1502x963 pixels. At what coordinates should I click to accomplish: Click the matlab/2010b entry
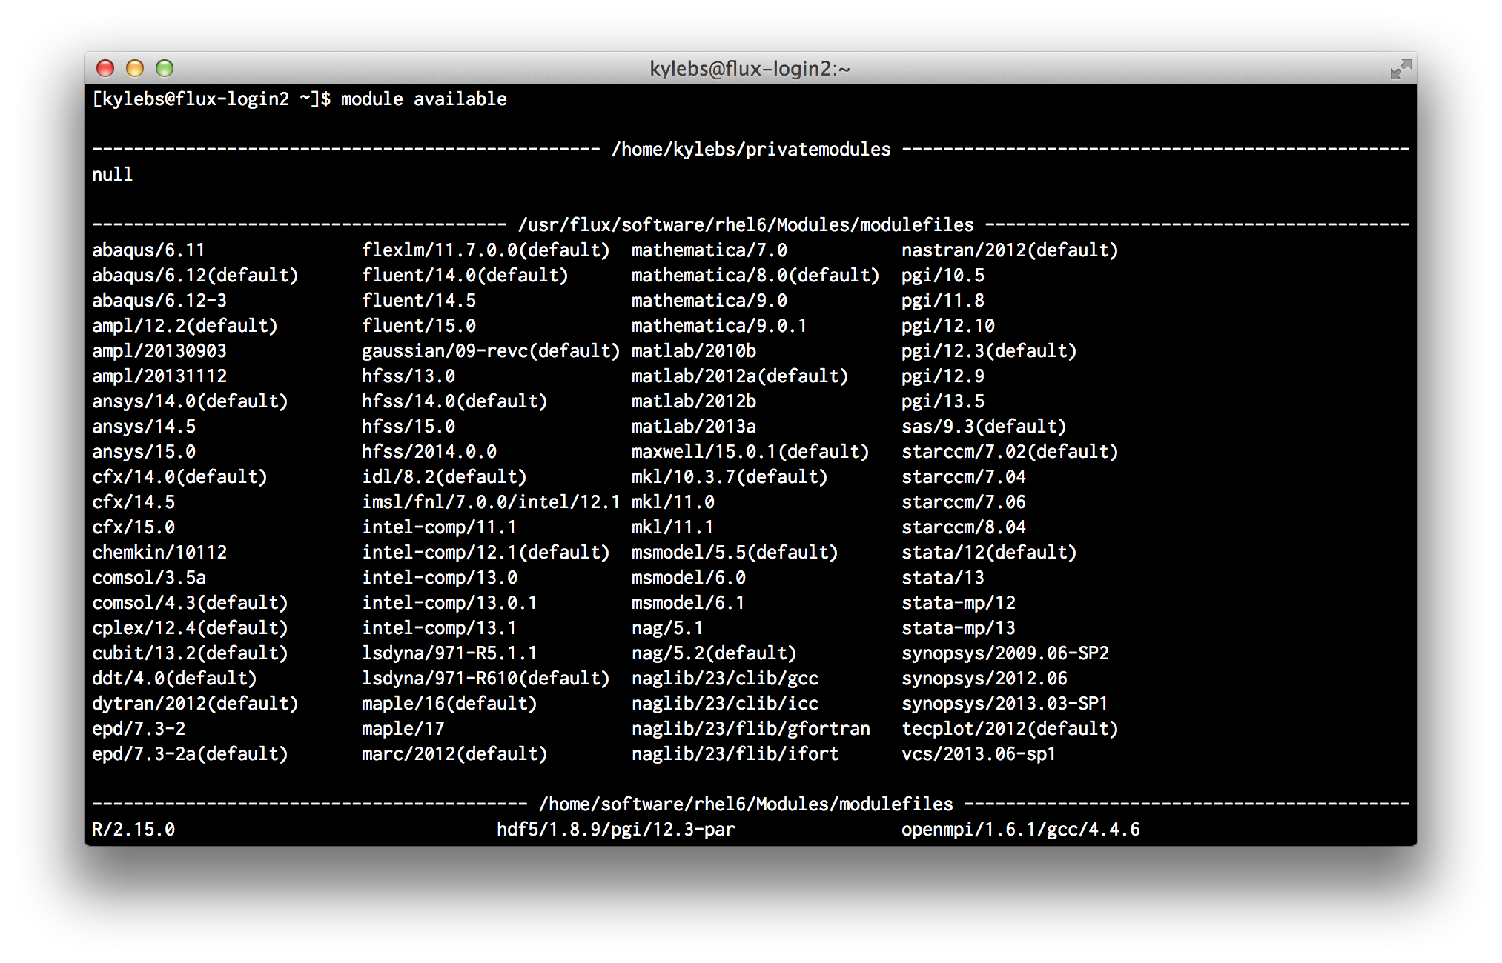(693, 350)
